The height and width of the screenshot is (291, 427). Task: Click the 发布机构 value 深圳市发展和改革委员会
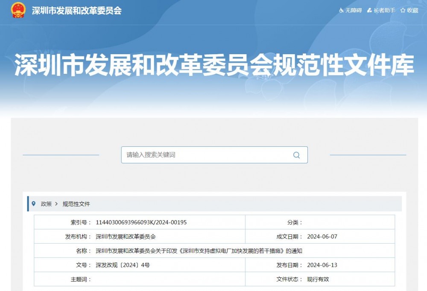(x=126, y=236)
